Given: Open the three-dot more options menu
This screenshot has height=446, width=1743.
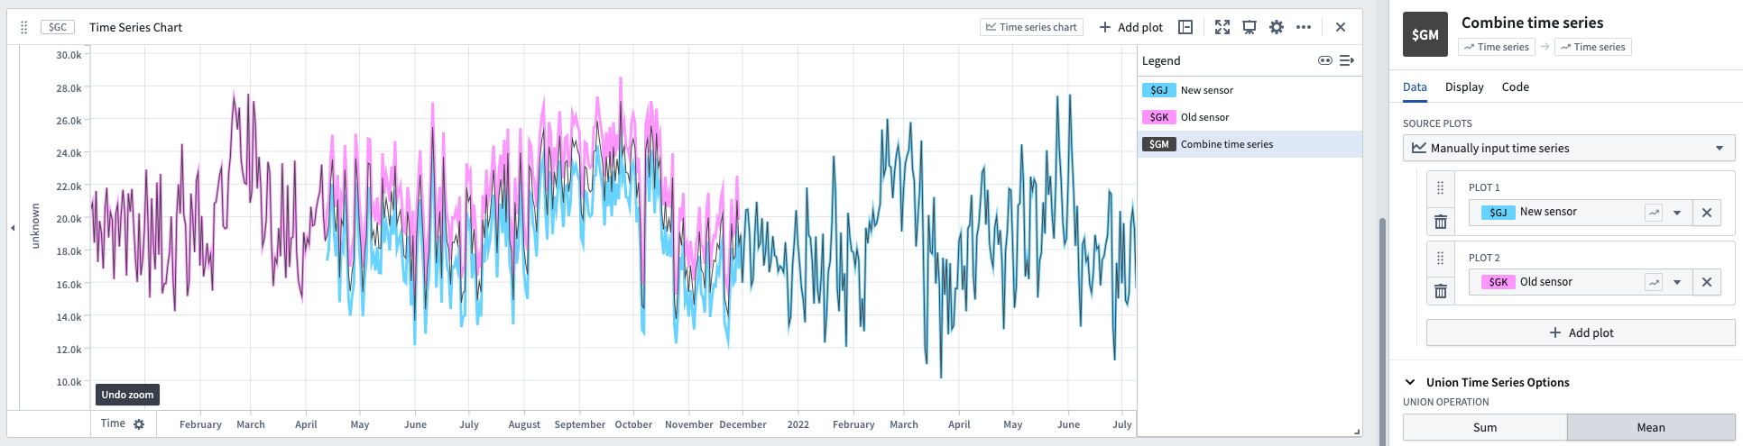Looking at the screenshot, I should click(x=1304, y=27).
